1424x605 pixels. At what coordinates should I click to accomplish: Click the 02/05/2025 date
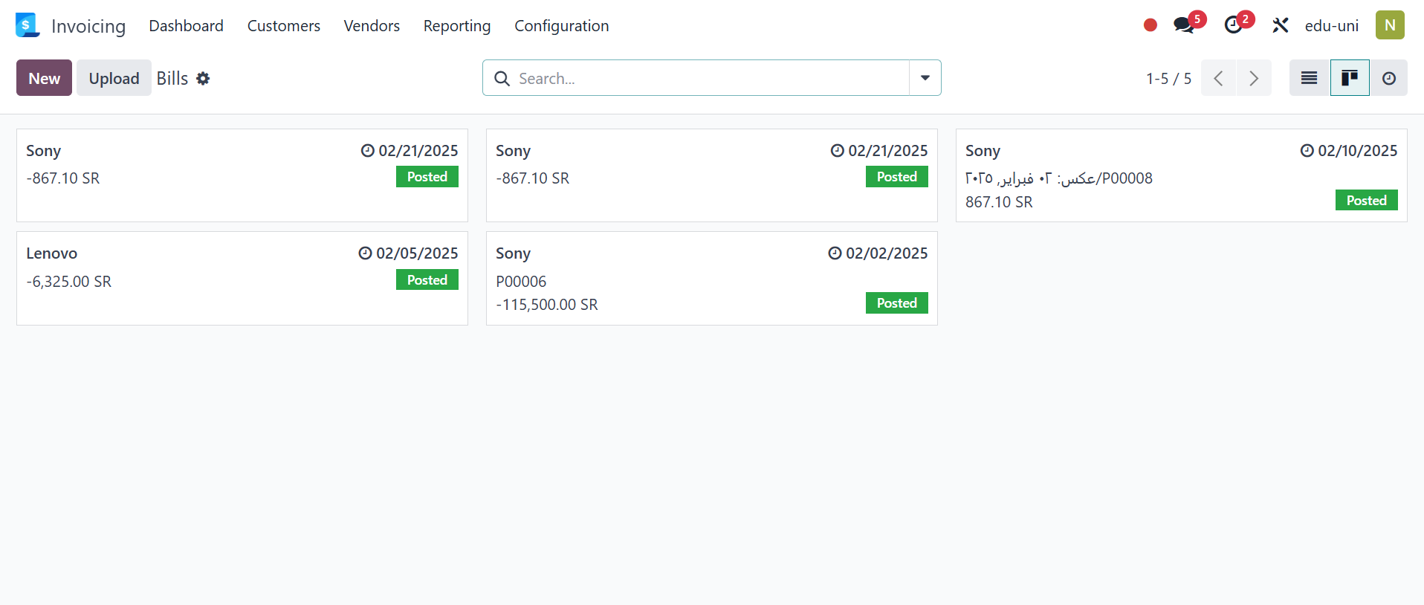[417, 253]
